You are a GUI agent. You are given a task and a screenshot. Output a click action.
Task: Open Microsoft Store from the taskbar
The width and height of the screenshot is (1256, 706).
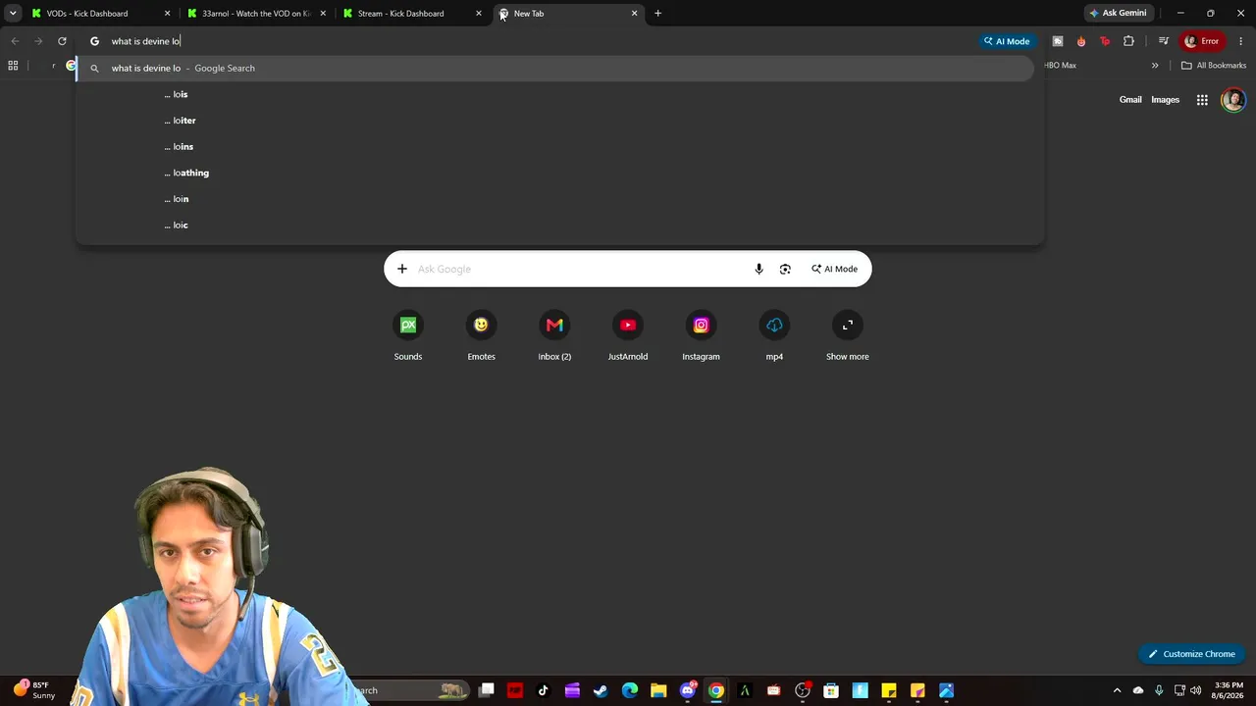click(831, 690)
